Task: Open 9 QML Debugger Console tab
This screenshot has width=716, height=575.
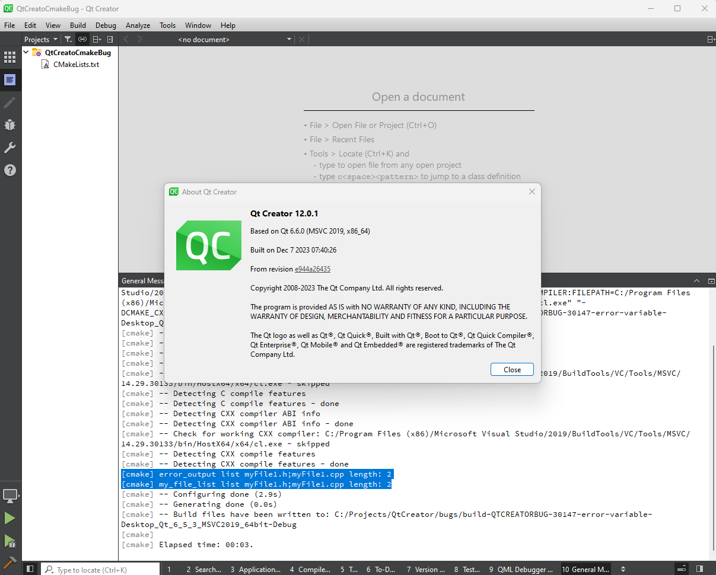Action: pos(521,570)
